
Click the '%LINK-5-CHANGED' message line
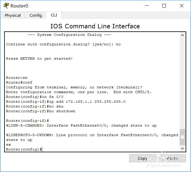point(81,125)
